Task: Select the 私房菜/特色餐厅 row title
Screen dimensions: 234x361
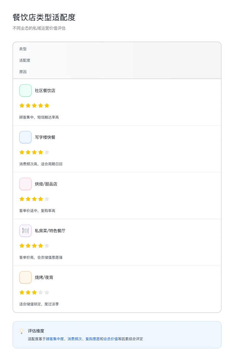Action: (x=50, y=231)
